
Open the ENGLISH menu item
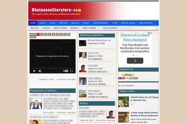(75, 23)
